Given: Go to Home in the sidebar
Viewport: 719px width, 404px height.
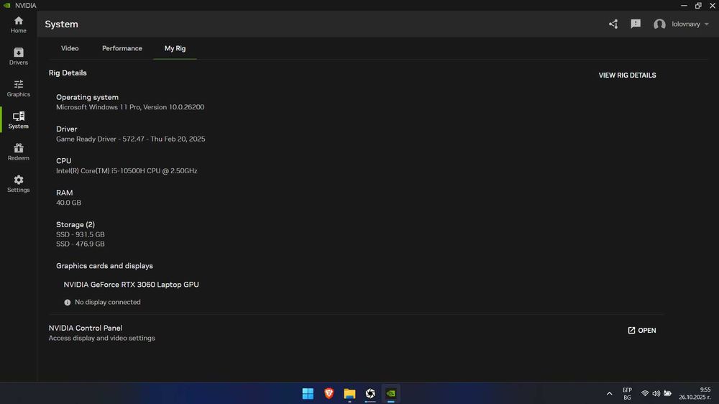Looking at the screenshot, I should (x=19, y=24).
